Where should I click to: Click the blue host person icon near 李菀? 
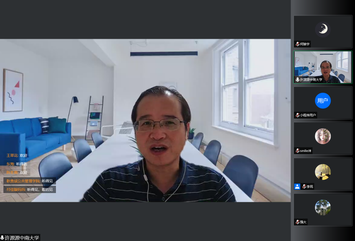(297, 186)
